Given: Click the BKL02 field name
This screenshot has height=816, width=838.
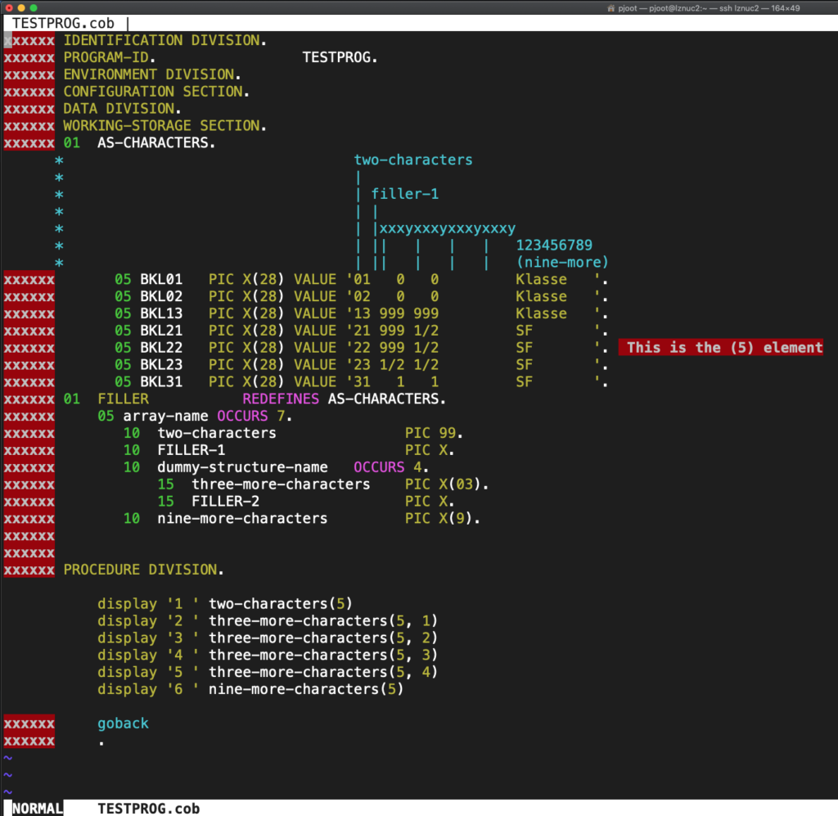Looking at the screenshot, I should click(161, 296).
